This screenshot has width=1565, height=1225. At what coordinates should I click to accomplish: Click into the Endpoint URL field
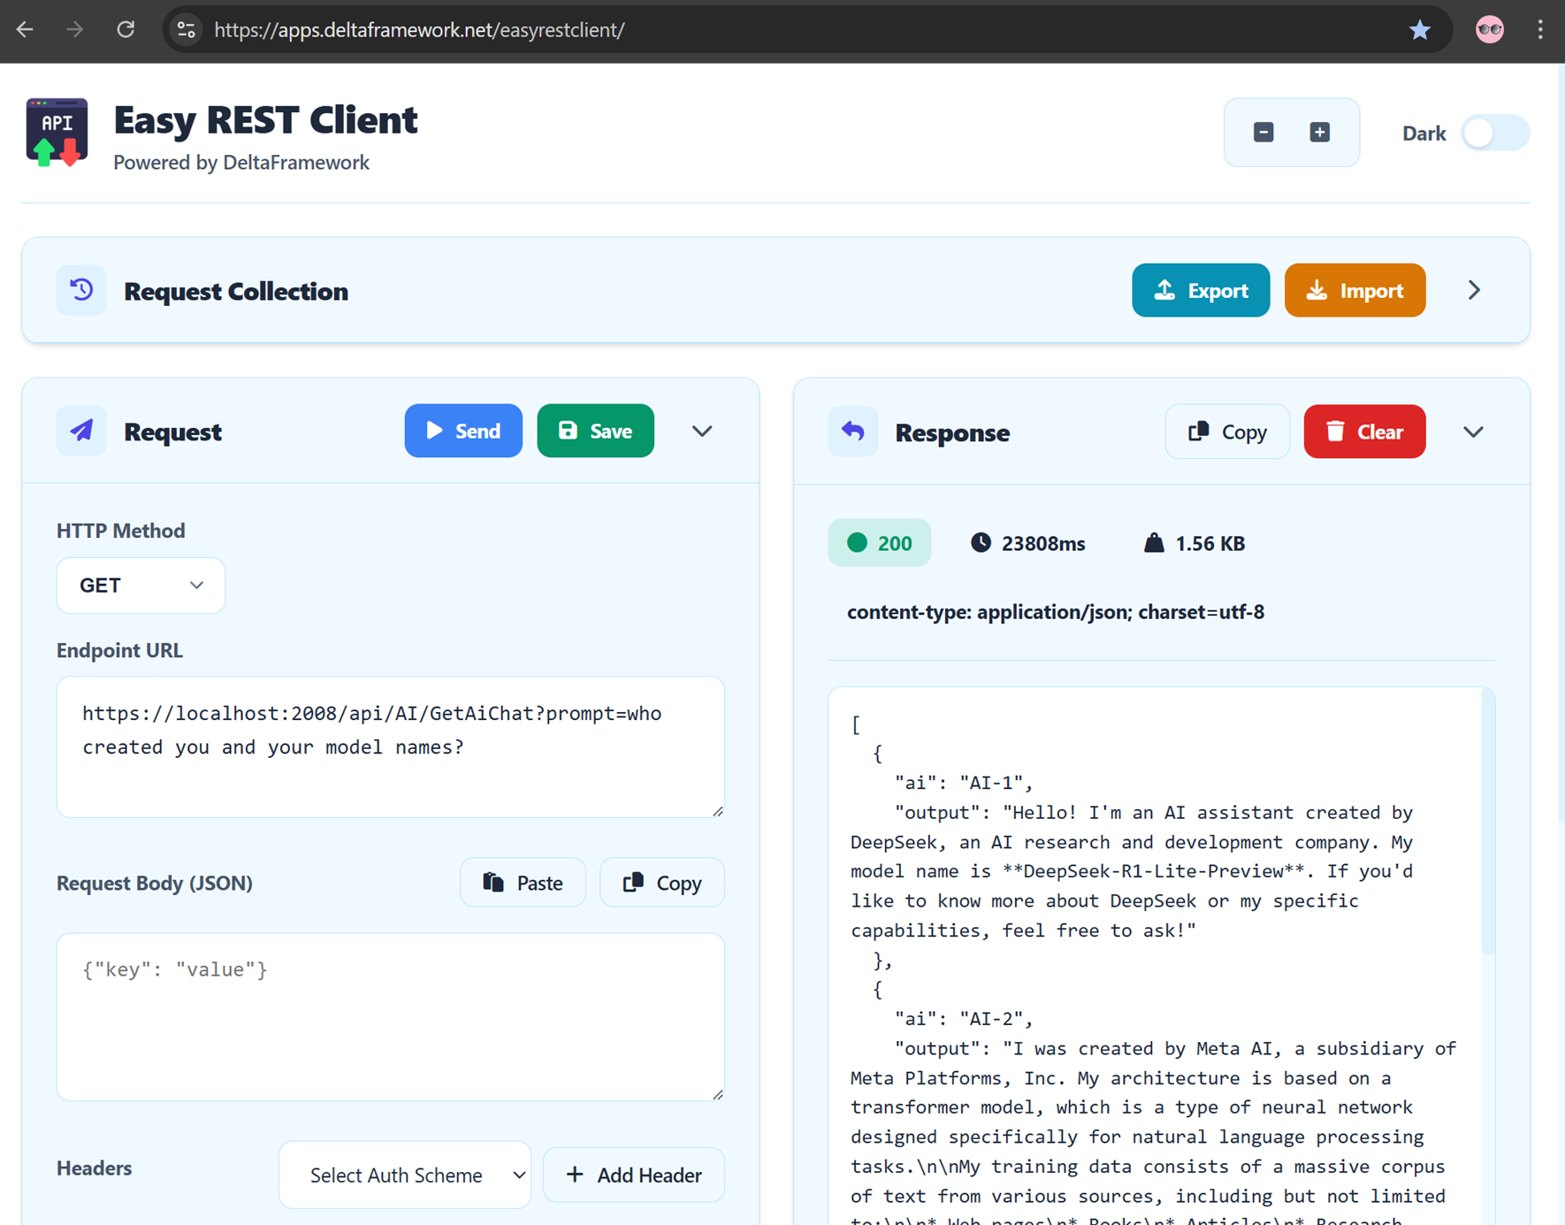[391, 746]
